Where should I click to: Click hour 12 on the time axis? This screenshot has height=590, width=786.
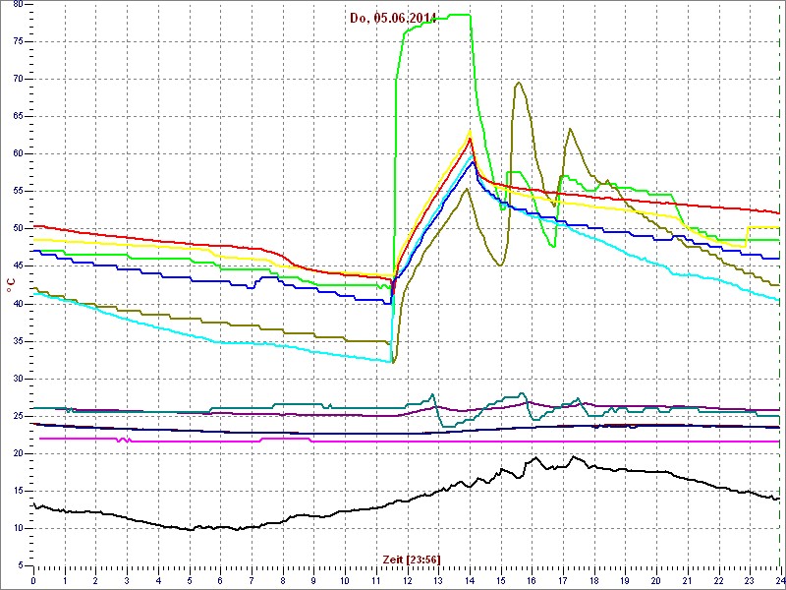(408, 580)
